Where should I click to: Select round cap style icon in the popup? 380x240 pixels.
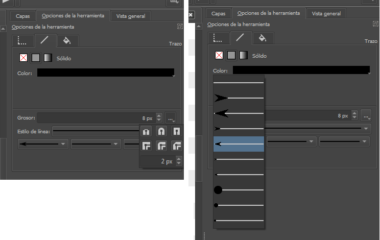pyautogui.click(x=161, y=132)
